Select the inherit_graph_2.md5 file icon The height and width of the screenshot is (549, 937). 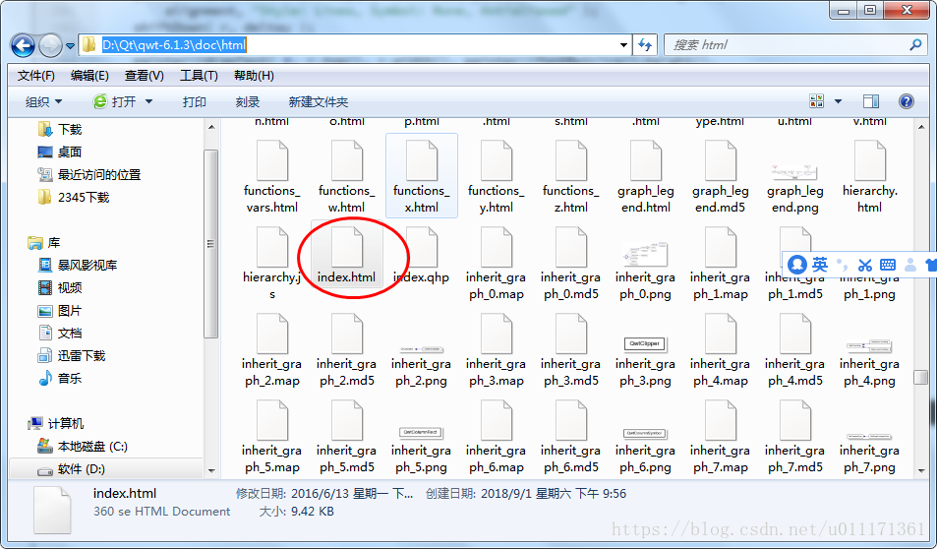[347, 334]
